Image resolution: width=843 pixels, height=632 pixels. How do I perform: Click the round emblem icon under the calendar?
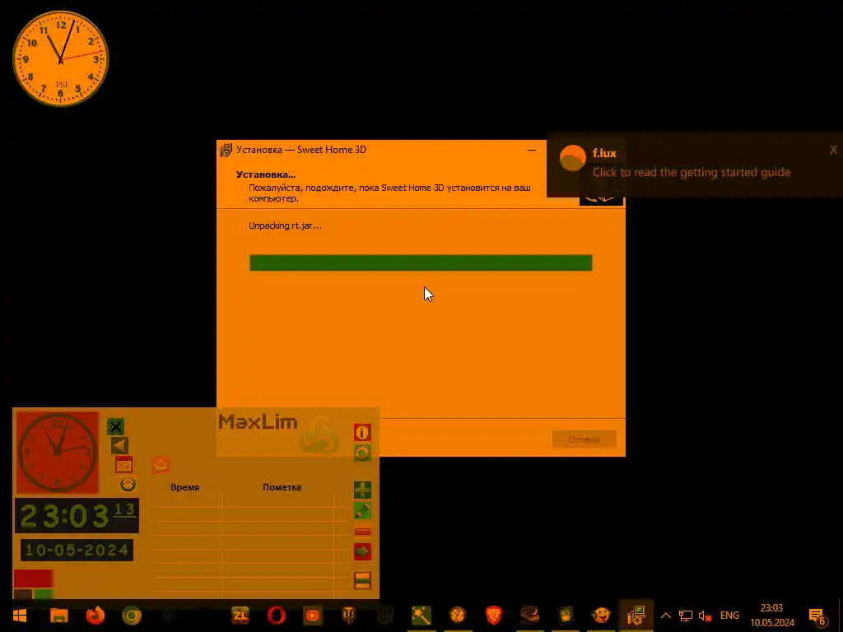[128, 484]
